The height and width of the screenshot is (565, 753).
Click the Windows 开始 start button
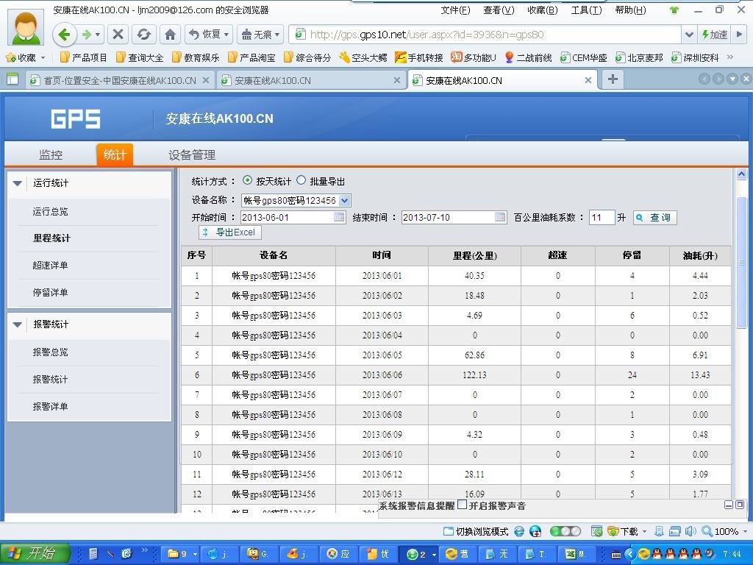tap(35, 554)
